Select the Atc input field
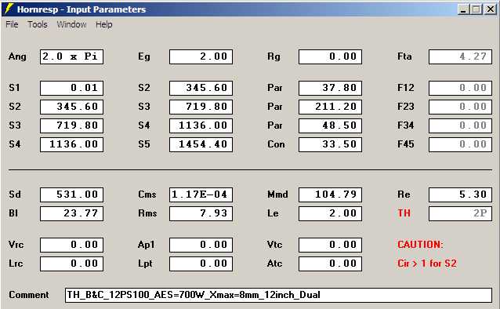The height and width of the screenshot is (309, 500). (x=330, y=264)
